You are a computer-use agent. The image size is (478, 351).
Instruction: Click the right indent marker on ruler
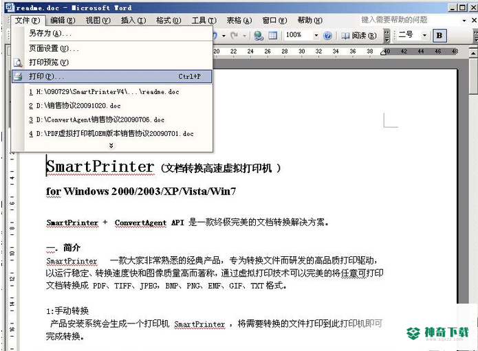pyautogui.click(x=384, y=52)
